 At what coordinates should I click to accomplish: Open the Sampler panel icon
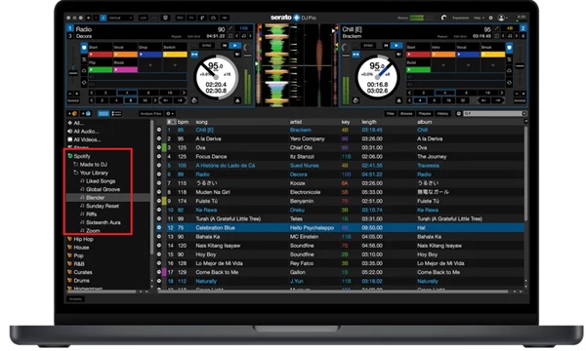coord(202,18)
